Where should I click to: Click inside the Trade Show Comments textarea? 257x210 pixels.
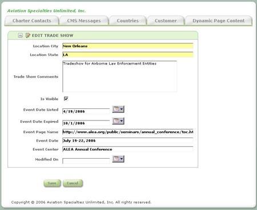[x=119, y=76]
